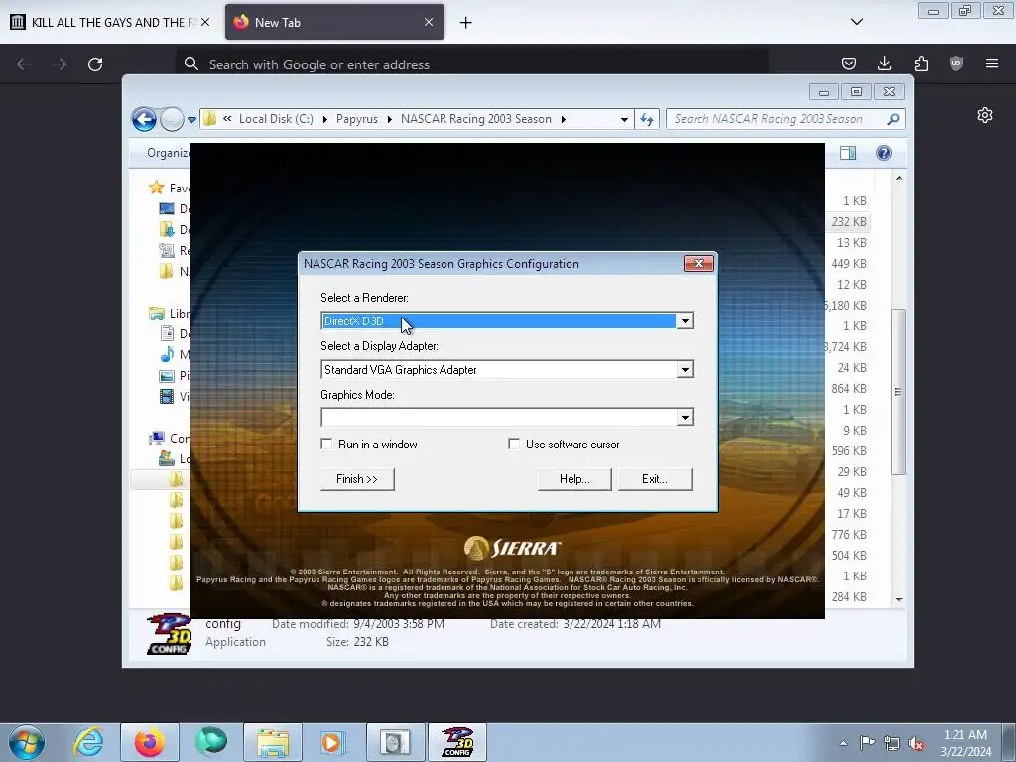Close the New Tab browser tab
The image size is (1016, 762).
click(x=429, y=22)
